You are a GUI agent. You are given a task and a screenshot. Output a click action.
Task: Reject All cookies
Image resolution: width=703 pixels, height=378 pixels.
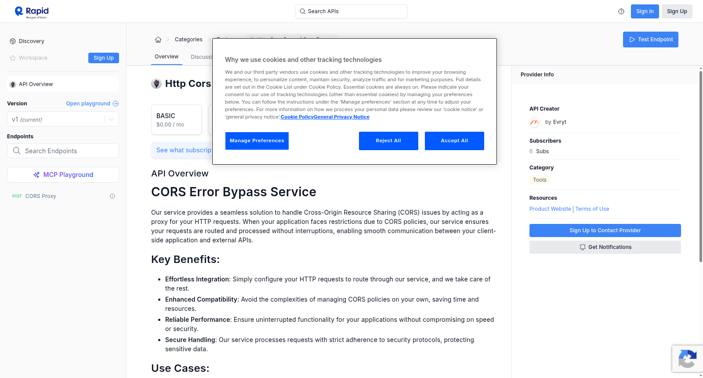(x=388, y=141)
